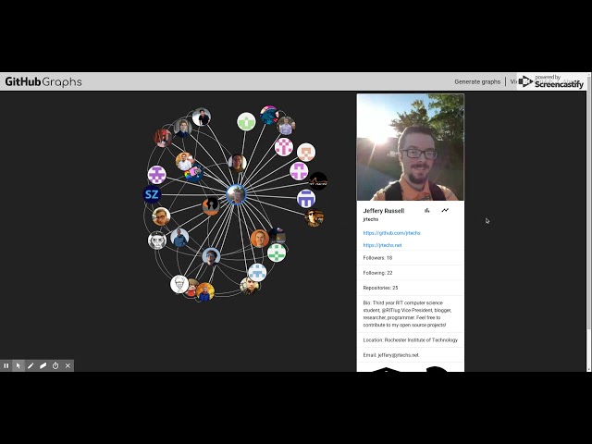Select the Screencastify pen drawing tool

(x=31, y=365)
